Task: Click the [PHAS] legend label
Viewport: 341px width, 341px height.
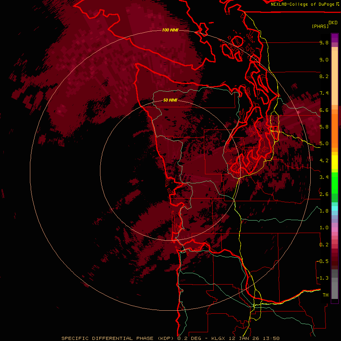Action: coord(320,26)
